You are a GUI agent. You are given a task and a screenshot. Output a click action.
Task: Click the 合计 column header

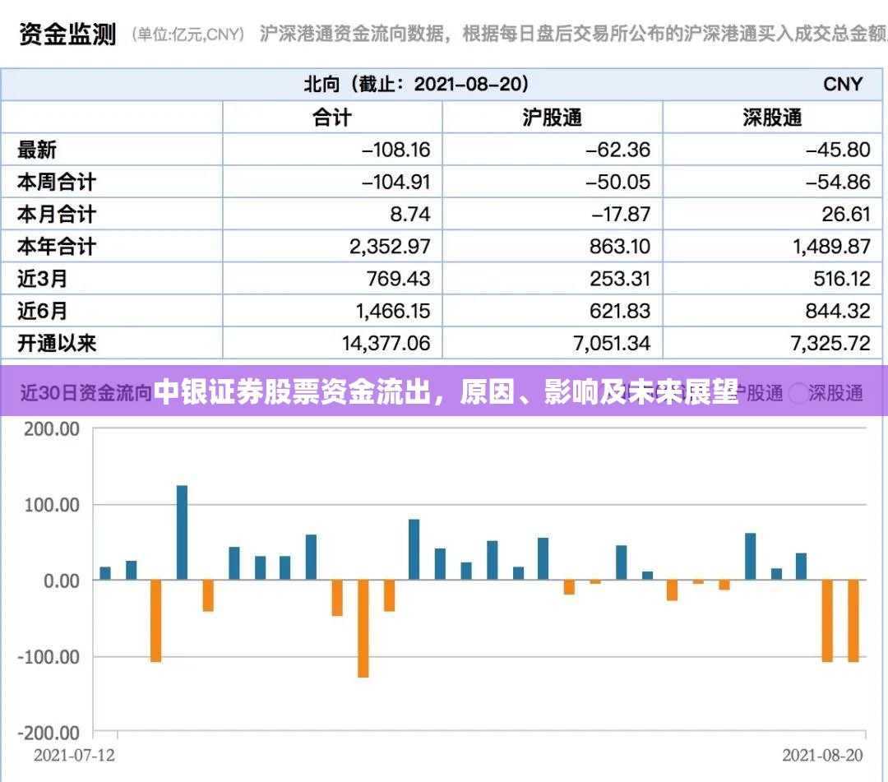point(332,118)
